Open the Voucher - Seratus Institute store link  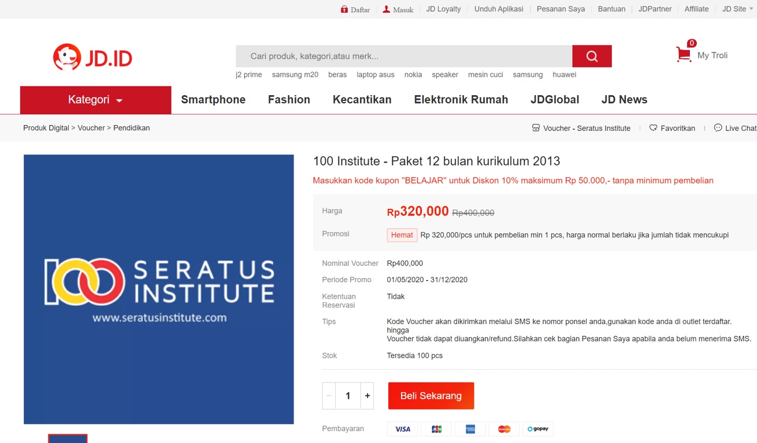[x=587, y=128]
